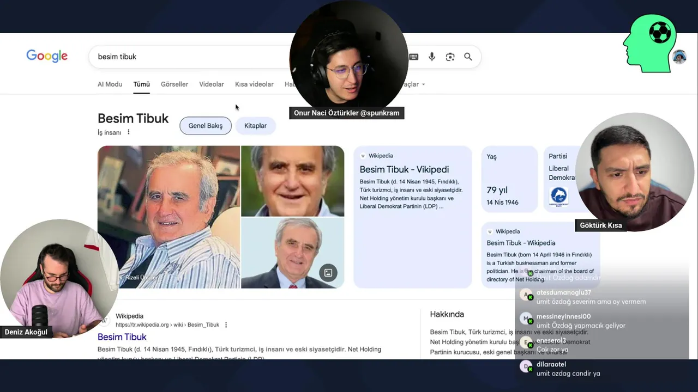Click the Yaş 79 yıl card
The height and width of the screenshot is (392, 698).
point(509,179)
